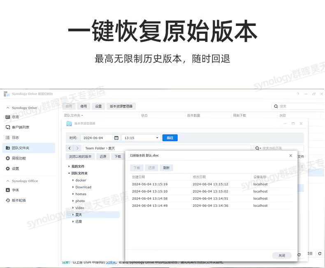Go back with the left arrow
The height and width of the screenshot is (268, 325).
point(70,148)
